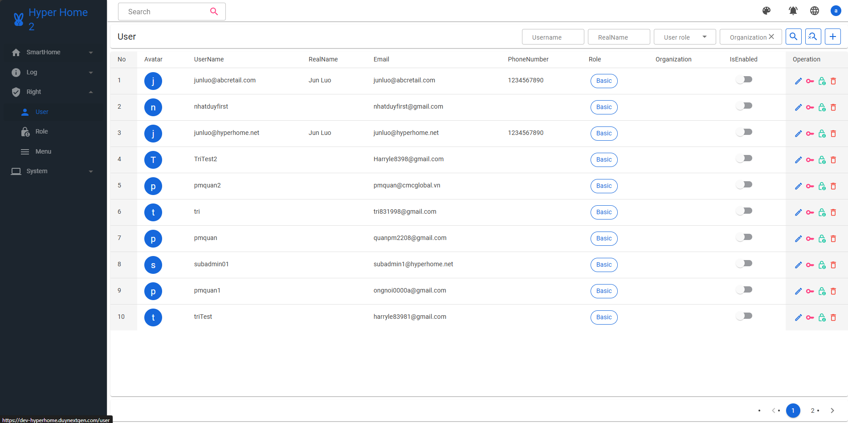
Task: Click the Hyper Home rabbit logo
Action: [x=18, y=19]
